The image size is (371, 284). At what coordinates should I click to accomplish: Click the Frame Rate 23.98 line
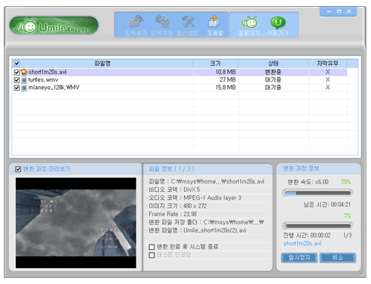[173, 215]
